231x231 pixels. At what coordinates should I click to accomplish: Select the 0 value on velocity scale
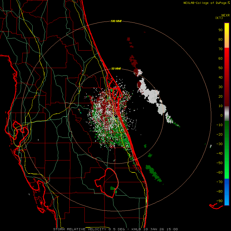click(x=222, y=115)
